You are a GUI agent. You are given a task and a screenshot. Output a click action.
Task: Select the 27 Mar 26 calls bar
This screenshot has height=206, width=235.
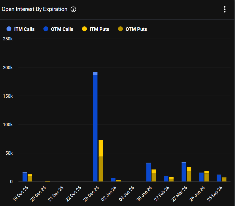coord(184,172)
